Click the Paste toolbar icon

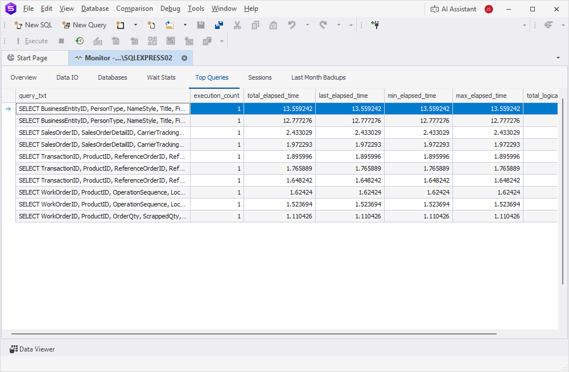tap(273, 25)
